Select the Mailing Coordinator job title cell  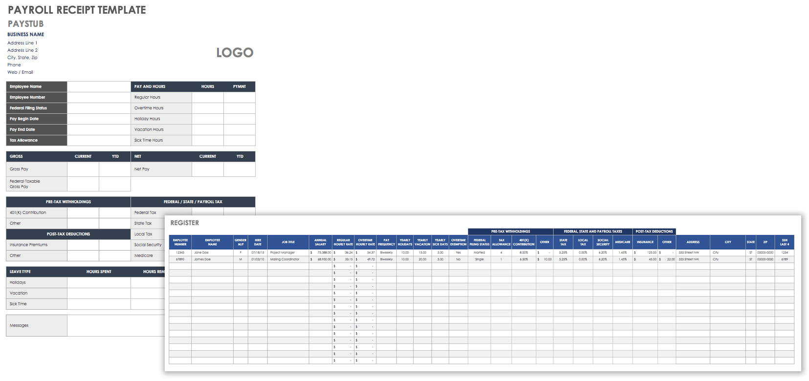click(x=288, y=259)
